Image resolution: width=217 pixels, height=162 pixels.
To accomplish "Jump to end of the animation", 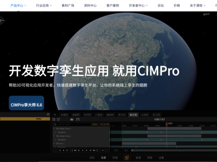I will [x=94, y=150].
